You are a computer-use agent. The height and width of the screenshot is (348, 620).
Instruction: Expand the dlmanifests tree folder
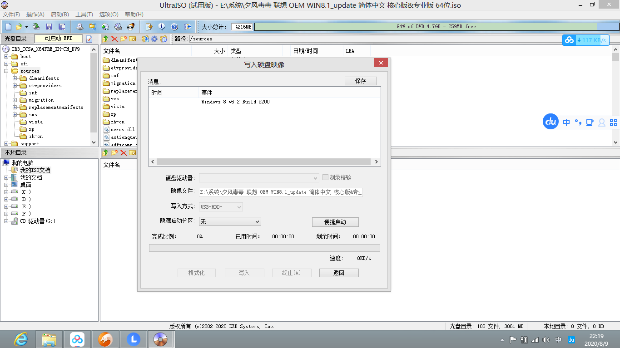[15, 78]
